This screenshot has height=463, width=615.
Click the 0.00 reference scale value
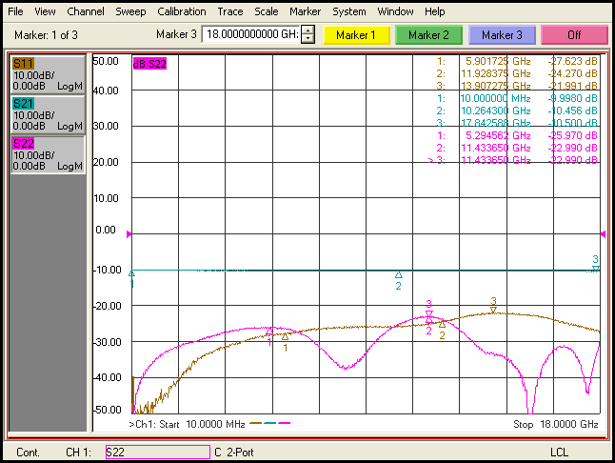click(x=106, y=230)
